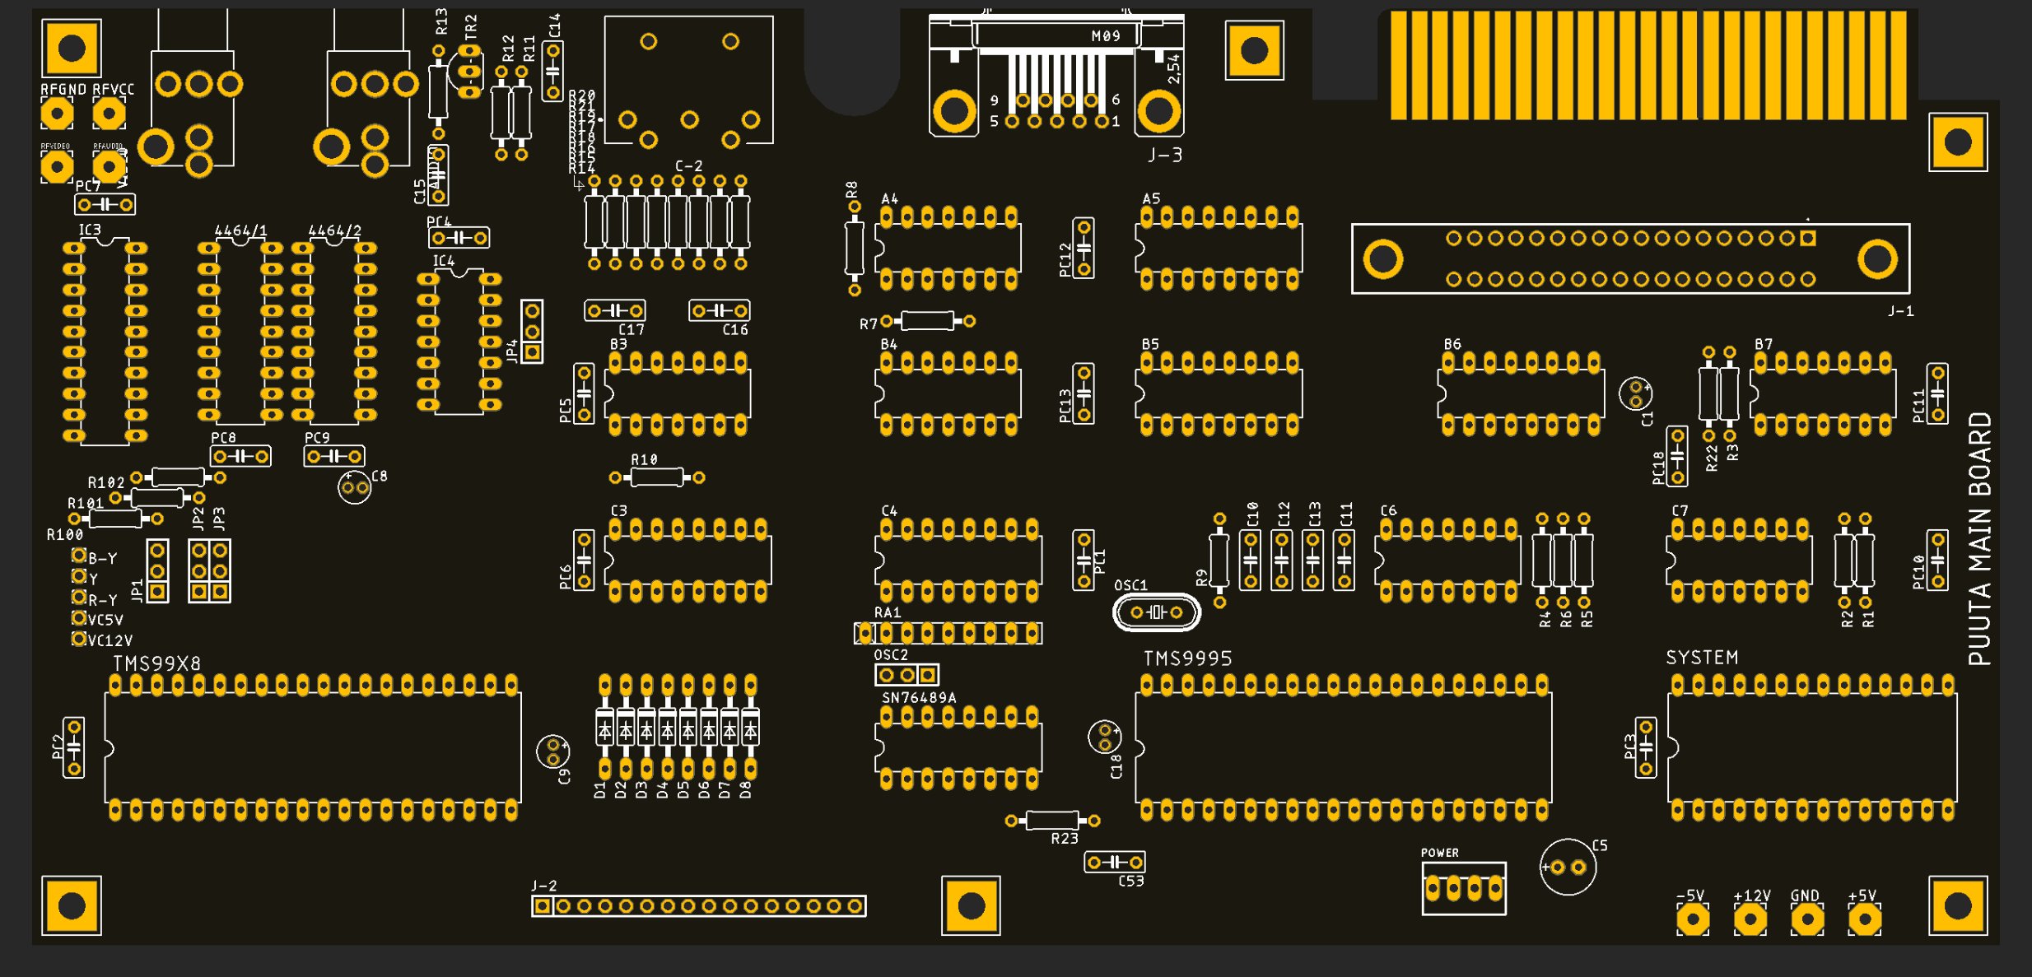Click the JP4 jumper header

(533, 332)
